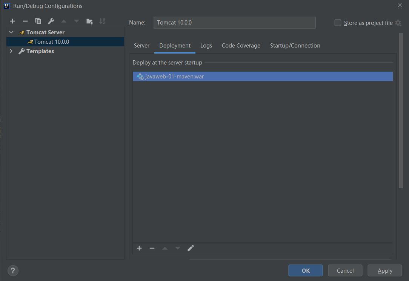Viewport: 409px width, 281px height.
Task: Click Deploy at the server startup label
Action: click(x=167, y=63)
